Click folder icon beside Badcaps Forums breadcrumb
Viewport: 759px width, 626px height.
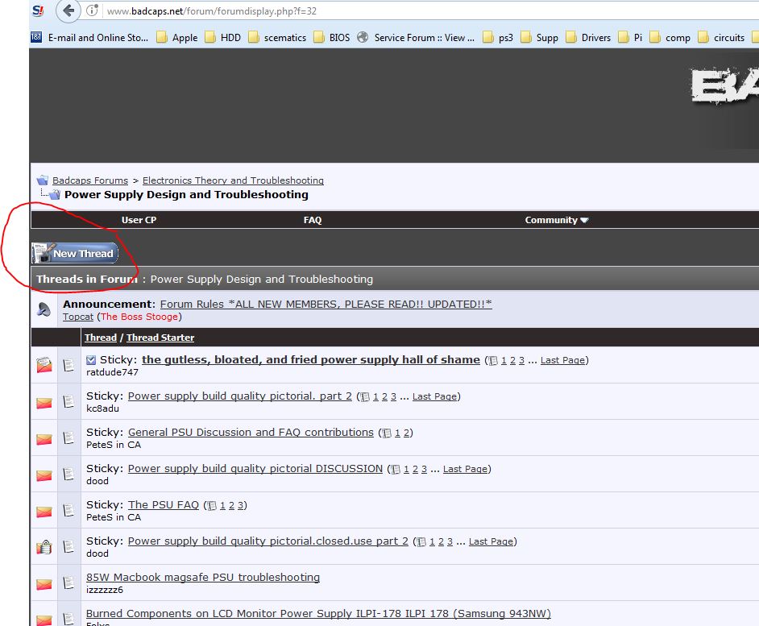click(x=43, y=180)
